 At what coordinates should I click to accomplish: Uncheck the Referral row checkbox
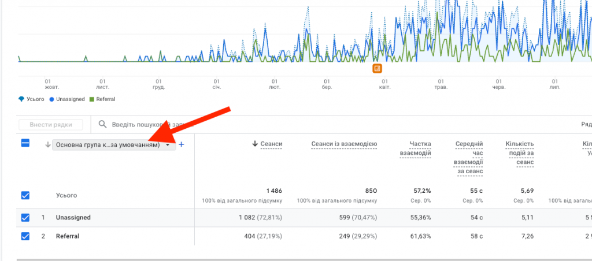[x=25, y=236]
